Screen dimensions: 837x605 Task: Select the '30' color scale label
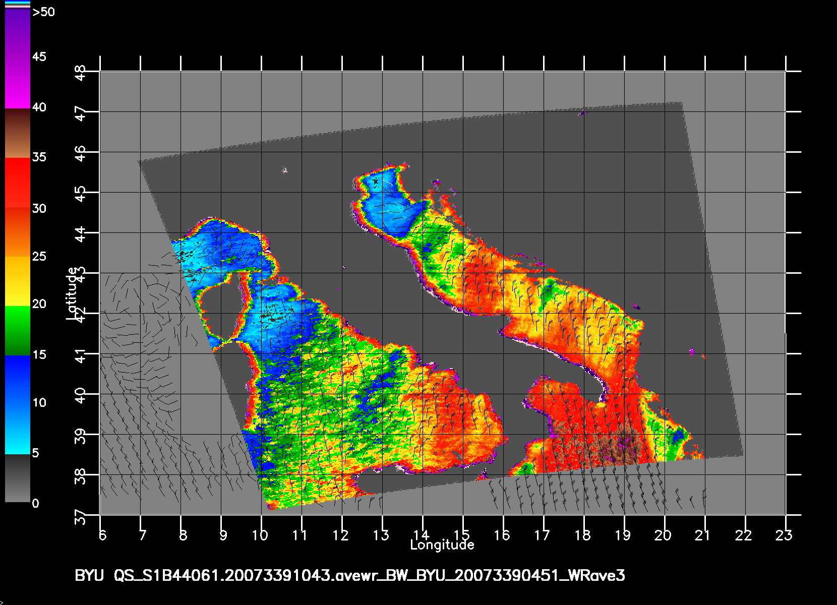[39, 208]
